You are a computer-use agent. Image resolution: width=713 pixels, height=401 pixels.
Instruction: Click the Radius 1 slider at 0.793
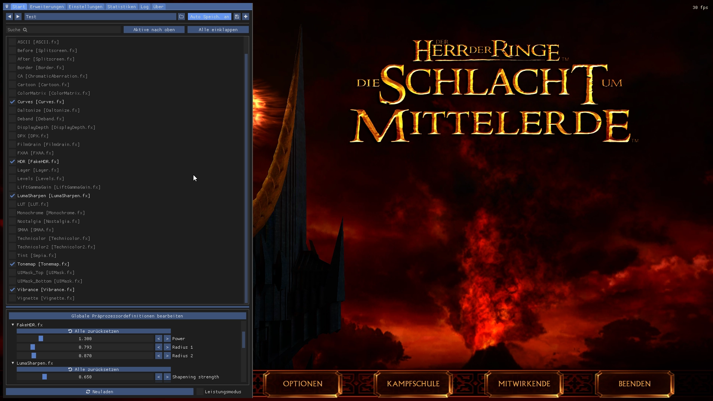click(85, 347)
